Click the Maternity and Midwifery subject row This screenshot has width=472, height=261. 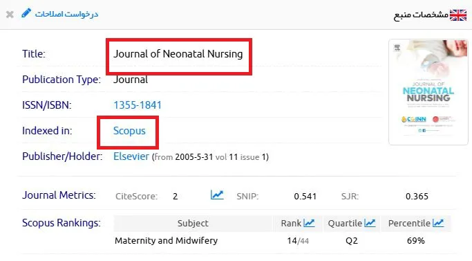pos(282,241)
